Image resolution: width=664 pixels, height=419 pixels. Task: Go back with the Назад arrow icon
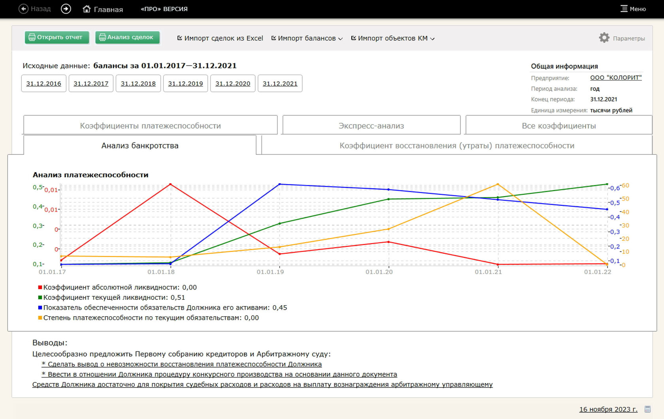click(x=24, y=9)
